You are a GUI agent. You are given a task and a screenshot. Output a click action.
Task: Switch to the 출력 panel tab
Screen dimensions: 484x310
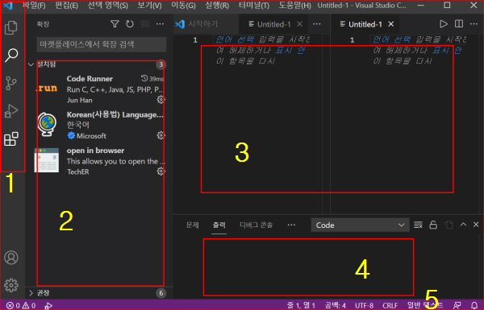pos(219,225)
